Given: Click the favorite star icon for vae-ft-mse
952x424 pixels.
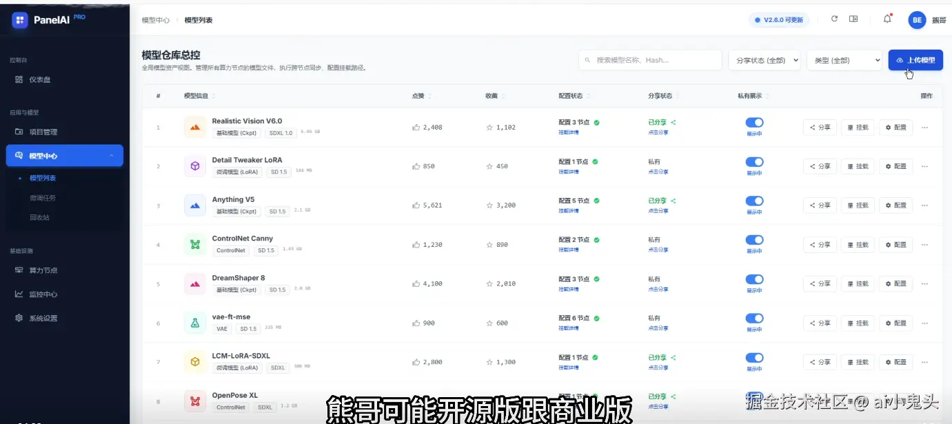Looking at the screenshot, I should pyautogui.click(x=489, y=323).
